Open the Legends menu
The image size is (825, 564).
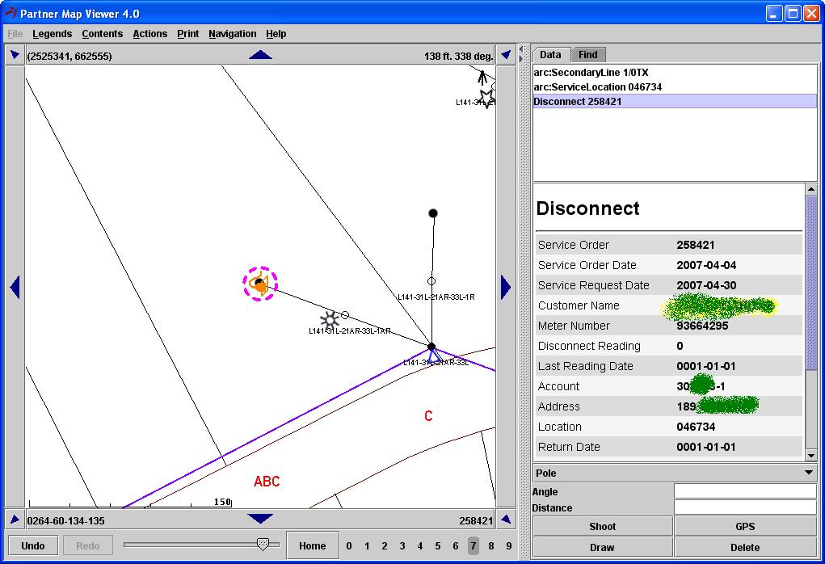[52, 34]
